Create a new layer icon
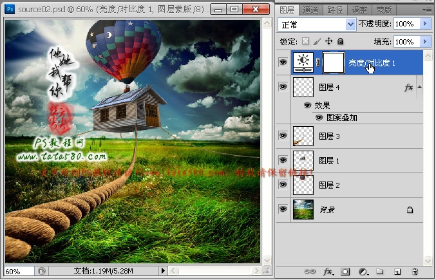 pos(397,272)
